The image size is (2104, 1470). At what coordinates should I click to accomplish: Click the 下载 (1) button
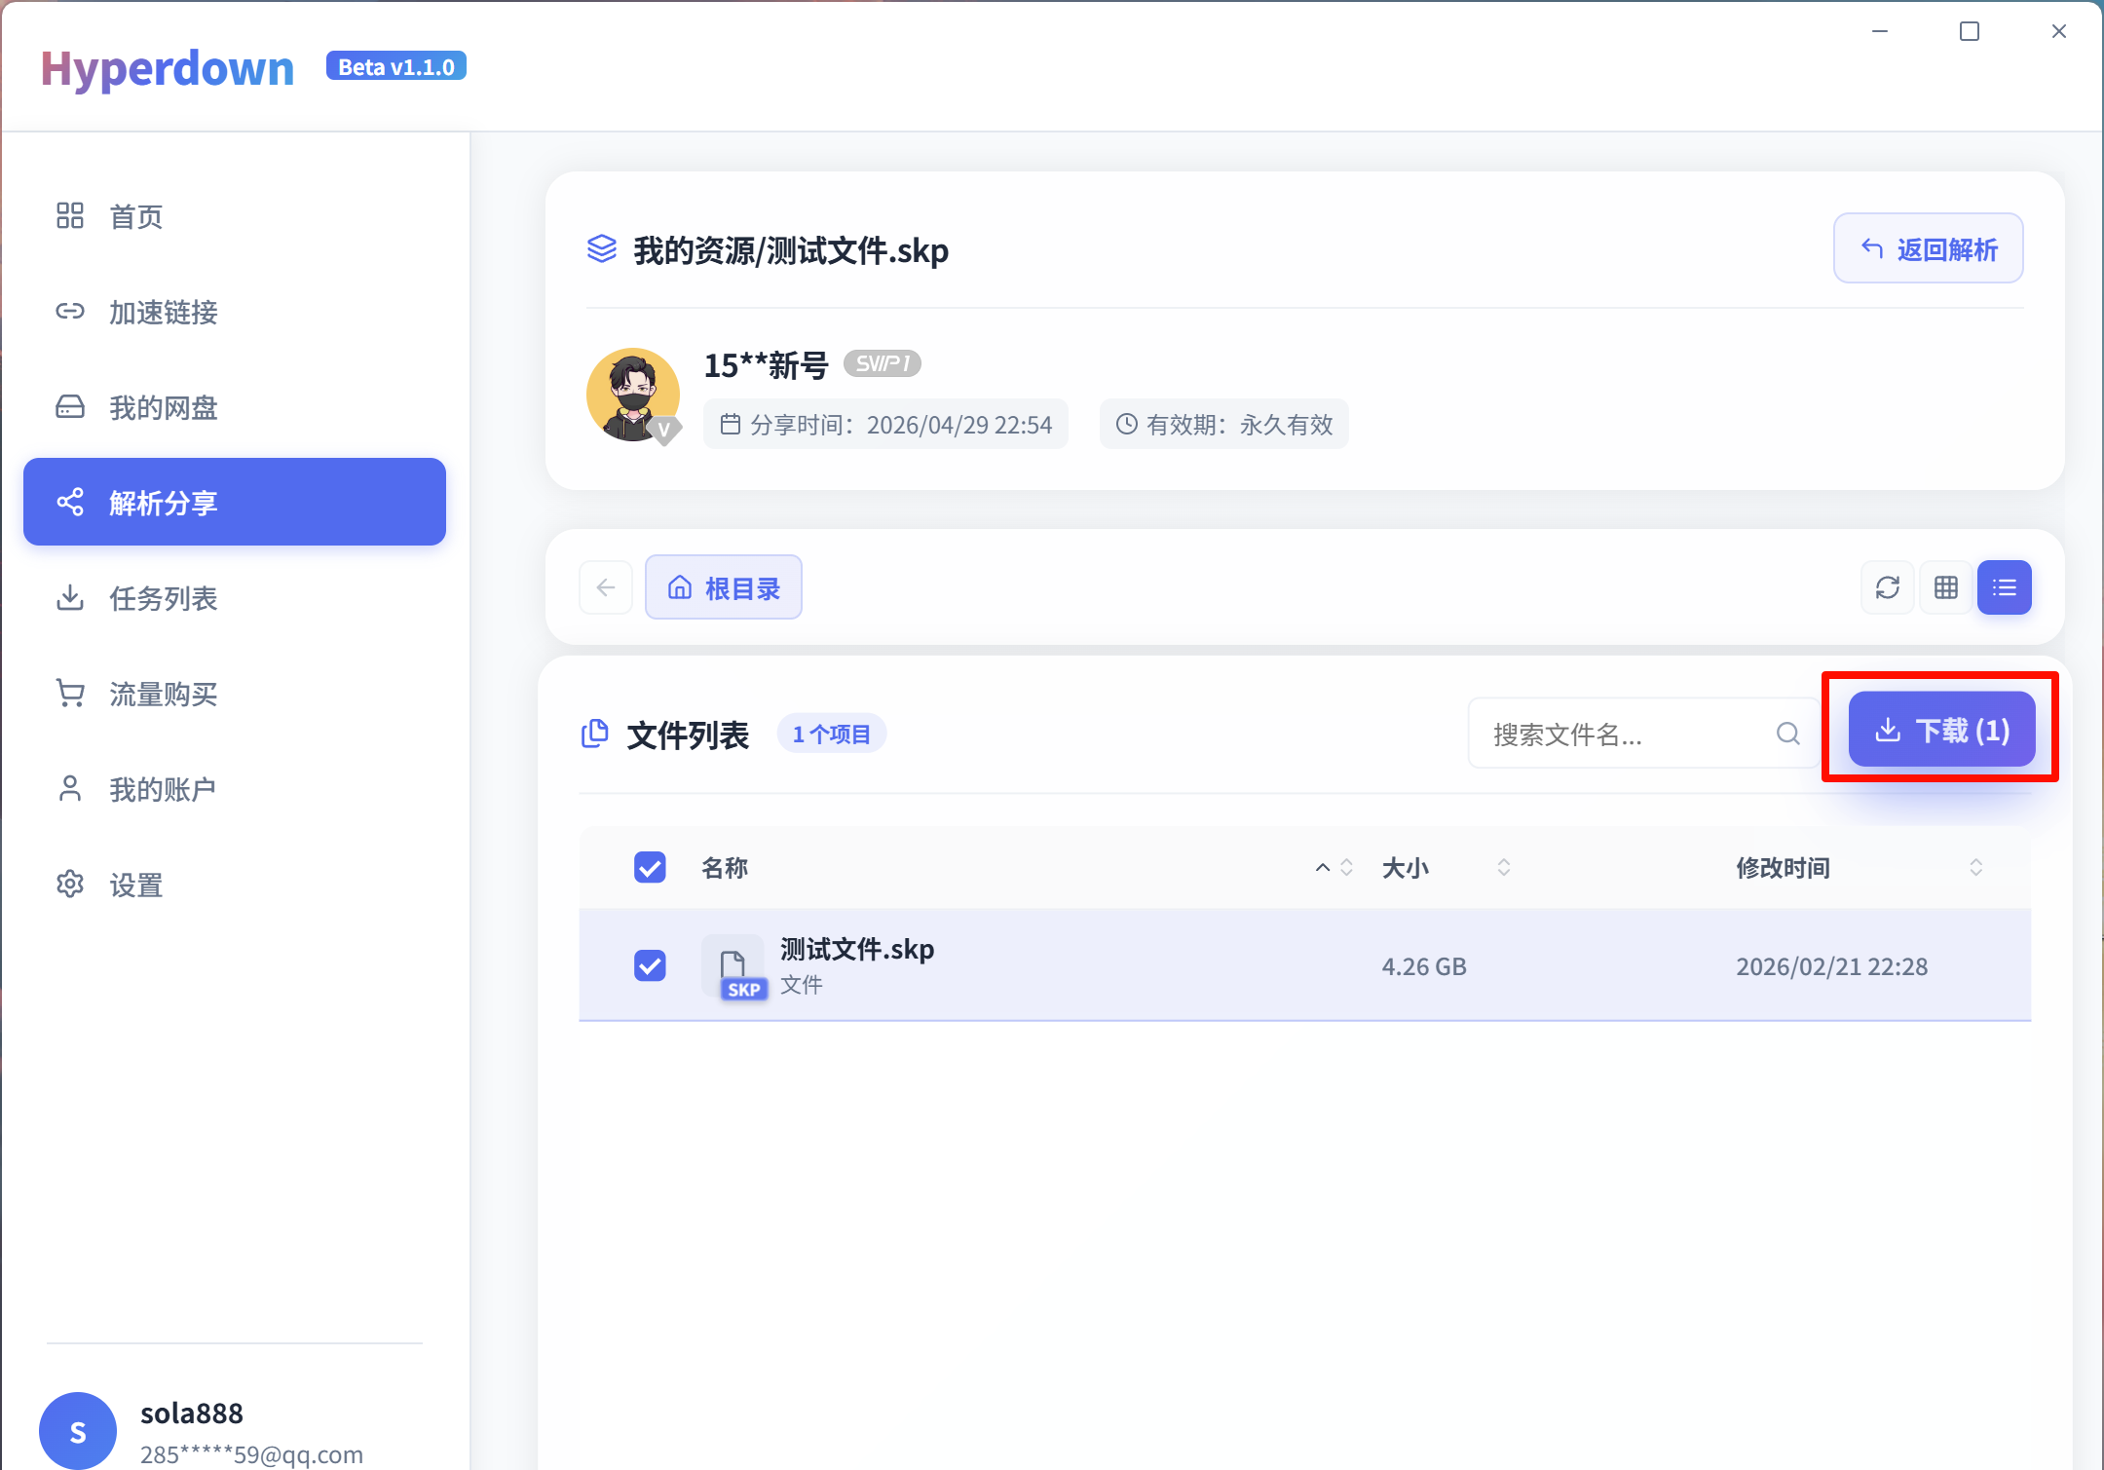[1941, 729]
